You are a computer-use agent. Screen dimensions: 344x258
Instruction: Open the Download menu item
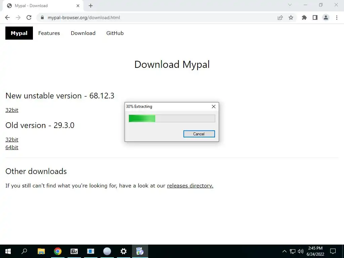(83, 33)
